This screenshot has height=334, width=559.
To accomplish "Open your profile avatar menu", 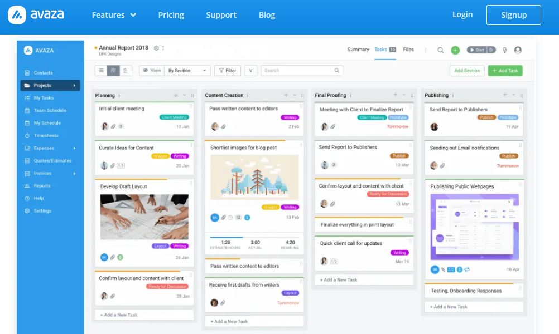I will tap(518, 50).
